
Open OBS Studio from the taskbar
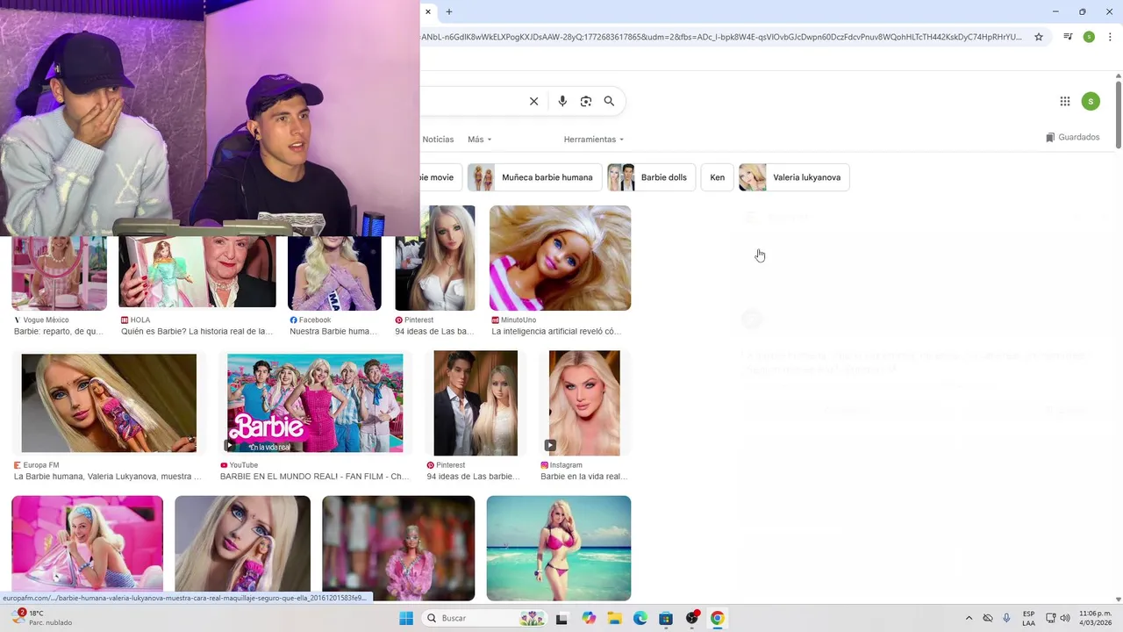[x=692, y=618]
